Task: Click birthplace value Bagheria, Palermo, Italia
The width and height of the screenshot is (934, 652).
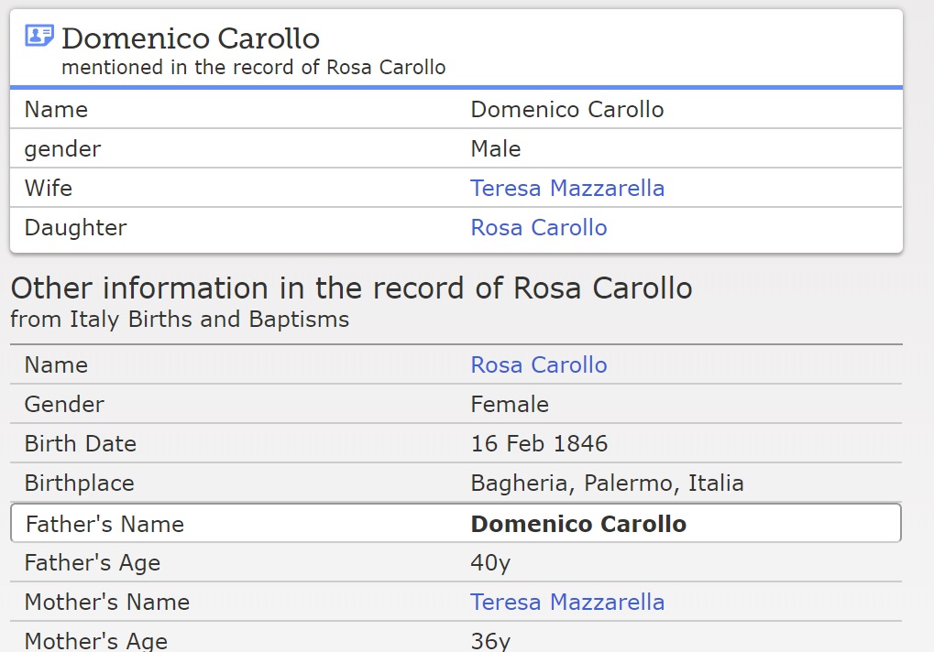Action: coord(607,484)
